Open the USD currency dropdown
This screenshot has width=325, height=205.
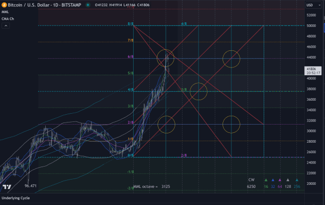tap(313, 5)
